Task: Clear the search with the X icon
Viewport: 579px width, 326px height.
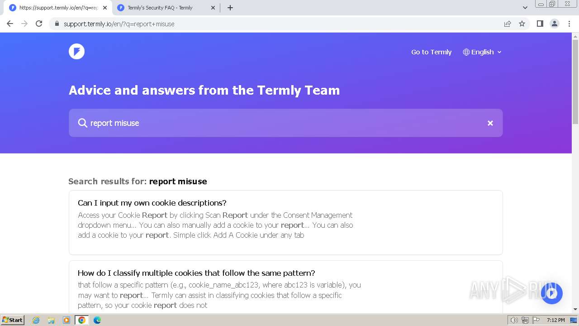Action: pos(490,123)
